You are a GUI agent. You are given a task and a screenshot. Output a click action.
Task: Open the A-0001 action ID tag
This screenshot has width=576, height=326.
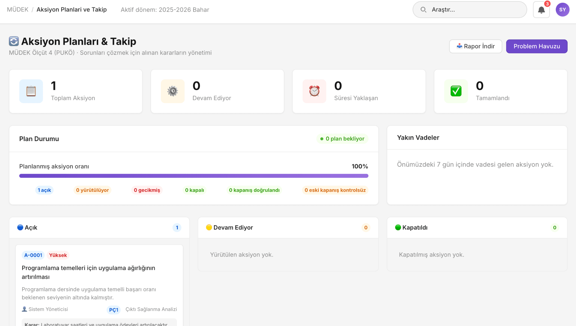tap(33, 255)
